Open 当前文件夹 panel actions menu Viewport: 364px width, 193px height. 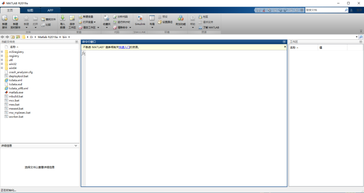[77, 42]
